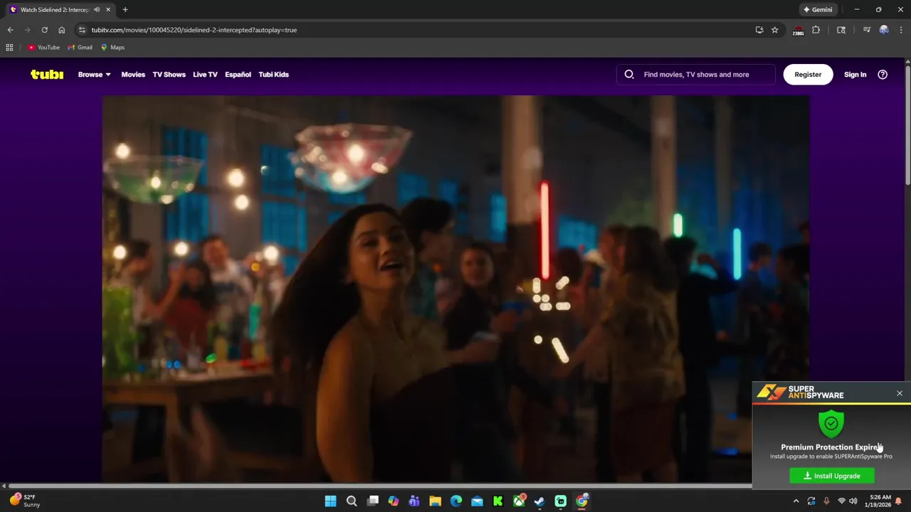Image resolution: width=911 pixels, height=512 pixels.
Task: Close the Watch Sidelined 2 tab
Action: click(108, 9)
